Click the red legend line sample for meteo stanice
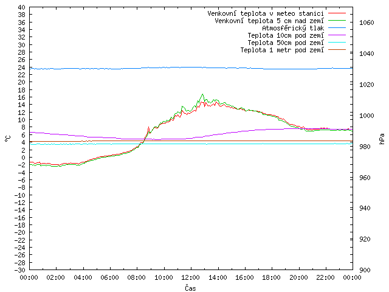 [337, 13]
